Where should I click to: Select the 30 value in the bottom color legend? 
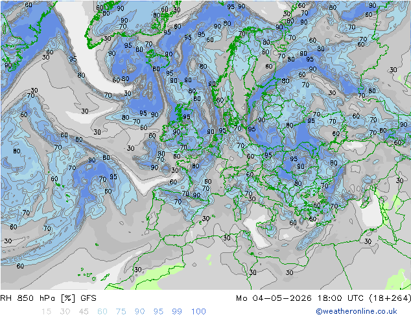65,311
